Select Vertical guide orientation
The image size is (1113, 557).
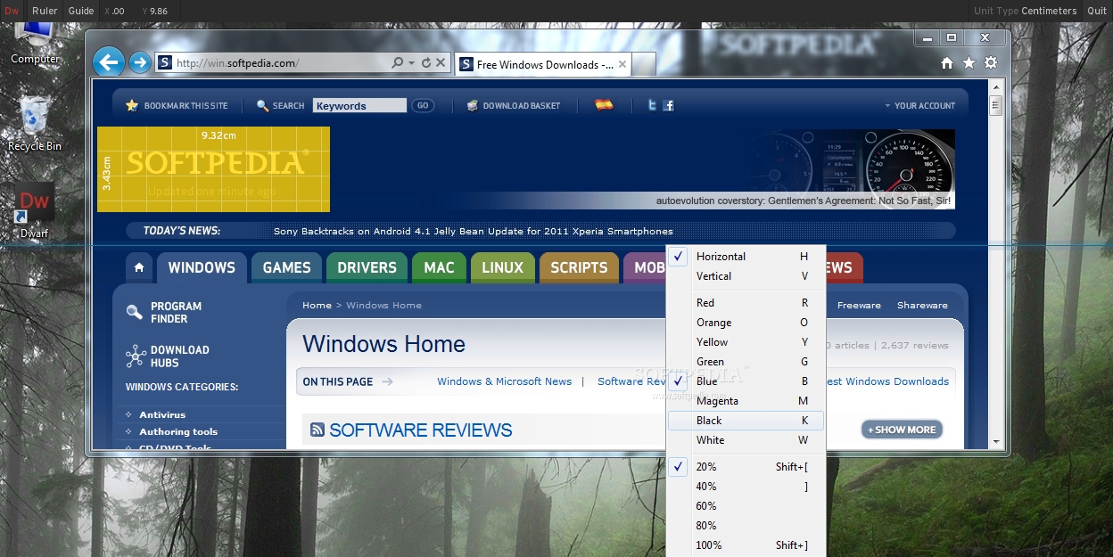coord(746,276)
